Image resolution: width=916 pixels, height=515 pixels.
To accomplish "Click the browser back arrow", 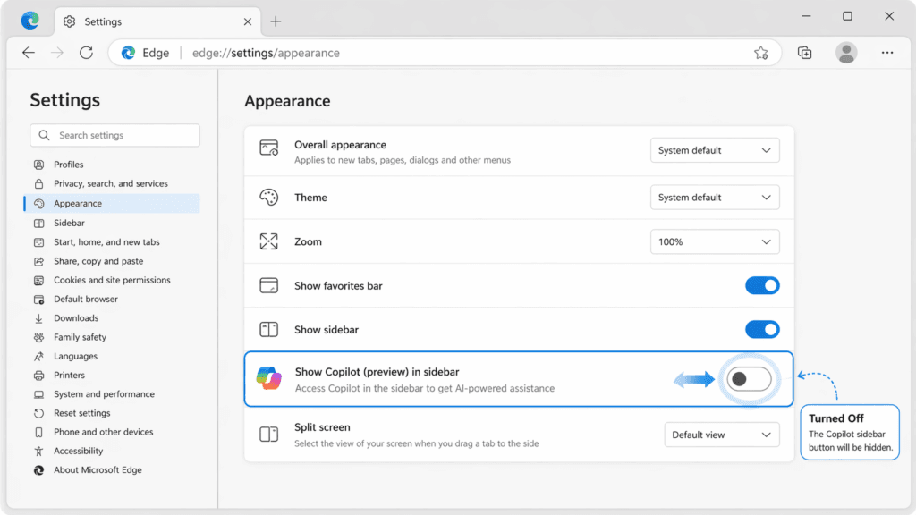I will pos(29,53).
